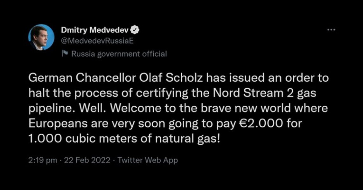The height and width of the screenshot is (190, 363).
Task: Visit the @MedvedevRussiaE handle
Action: coord(97,41)
